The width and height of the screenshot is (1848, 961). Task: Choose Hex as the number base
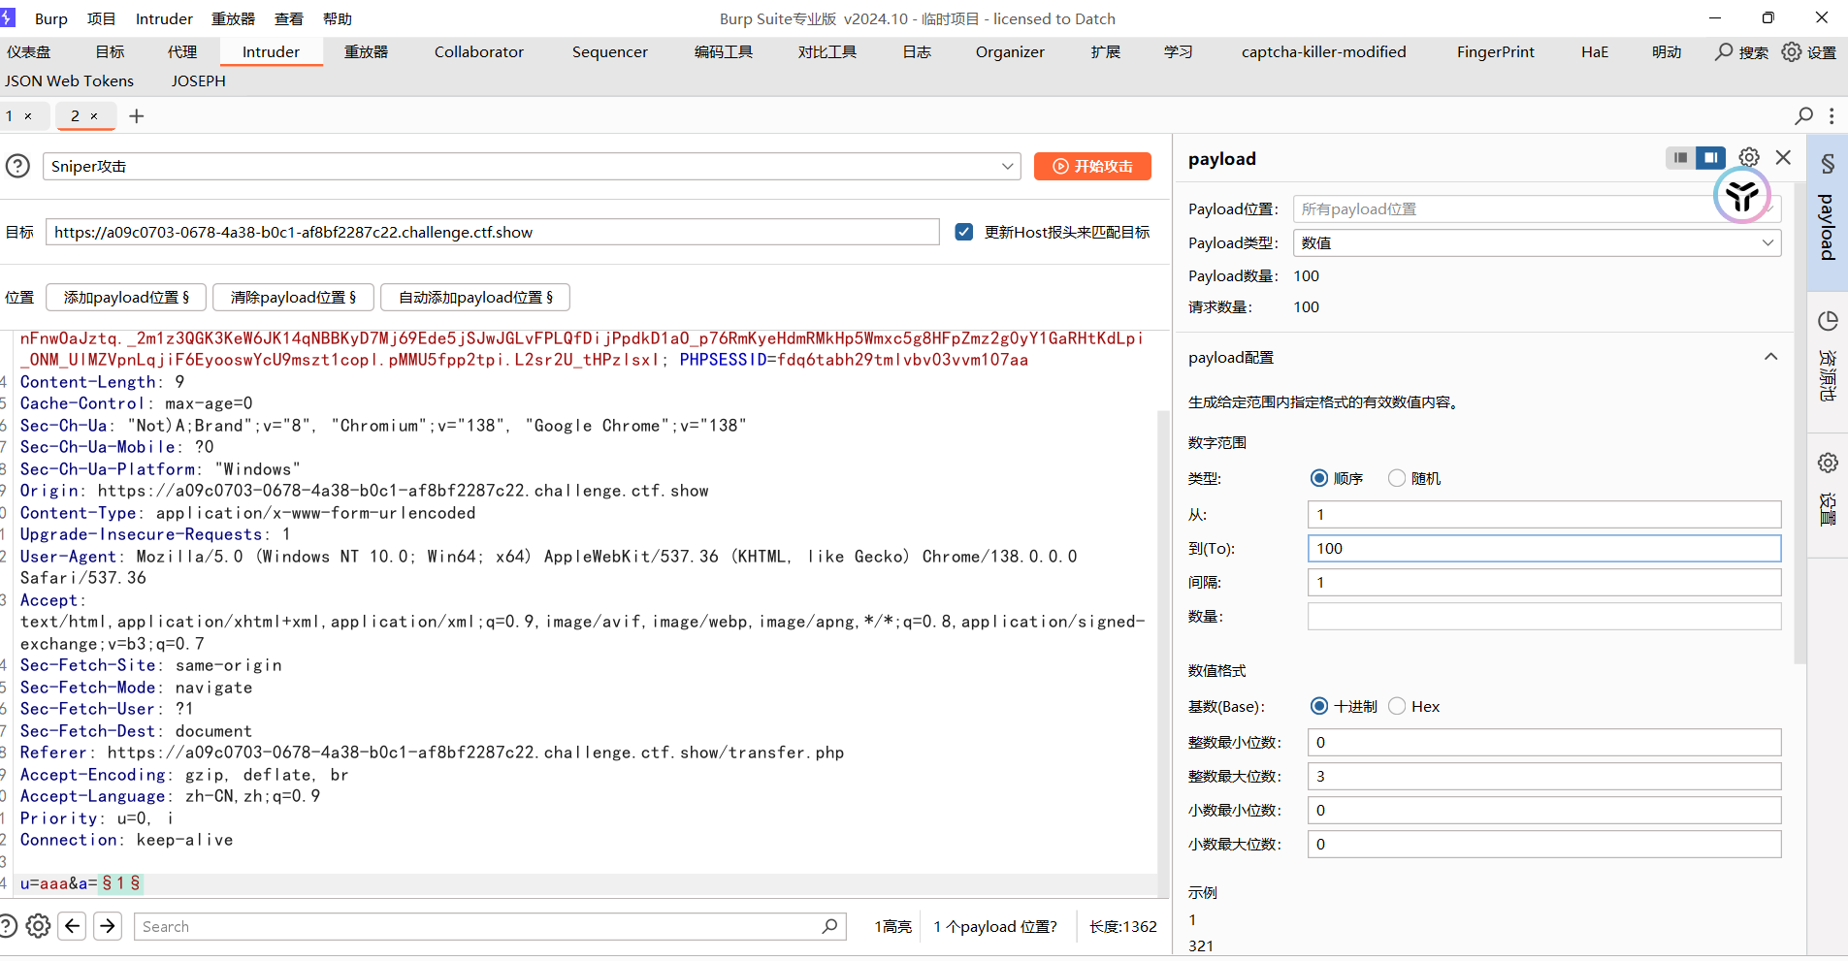(1397, 706)
